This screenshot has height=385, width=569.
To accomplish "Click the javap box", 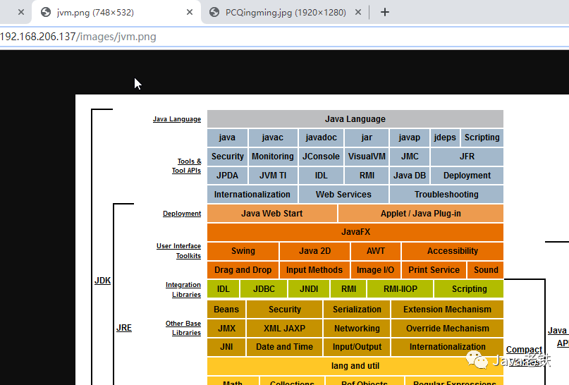I will click(x=410, y=137).
